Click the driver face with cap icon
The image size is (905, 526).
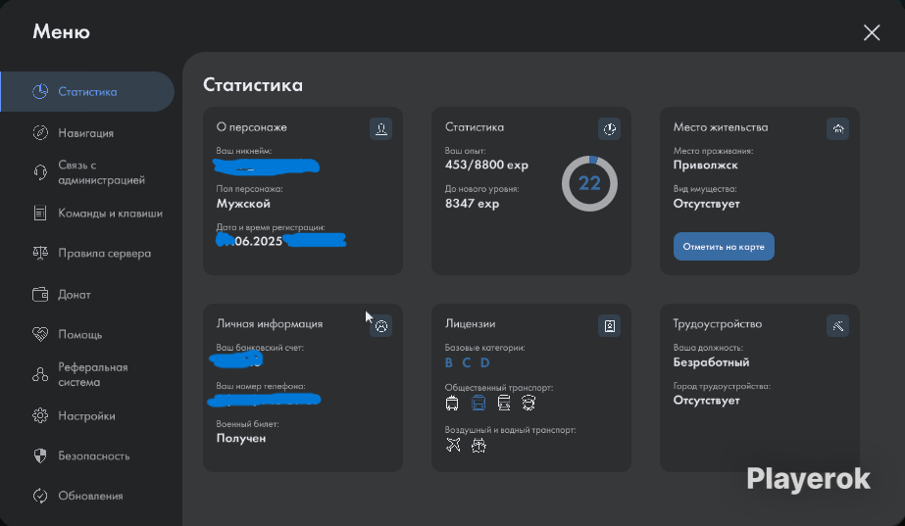coord(528,403)
